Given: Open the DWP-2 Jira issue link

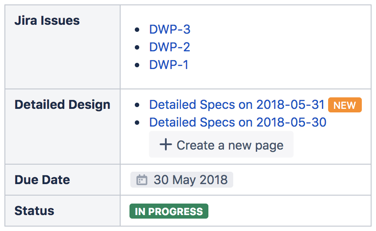Looking at the screenshot, I should 169,47.
